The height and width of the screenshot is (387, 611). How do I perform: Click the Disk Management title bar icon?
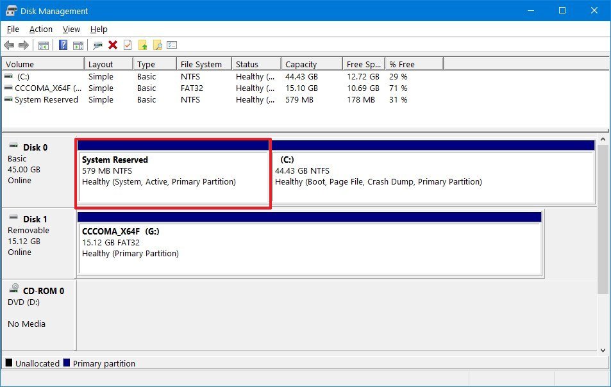12,10
